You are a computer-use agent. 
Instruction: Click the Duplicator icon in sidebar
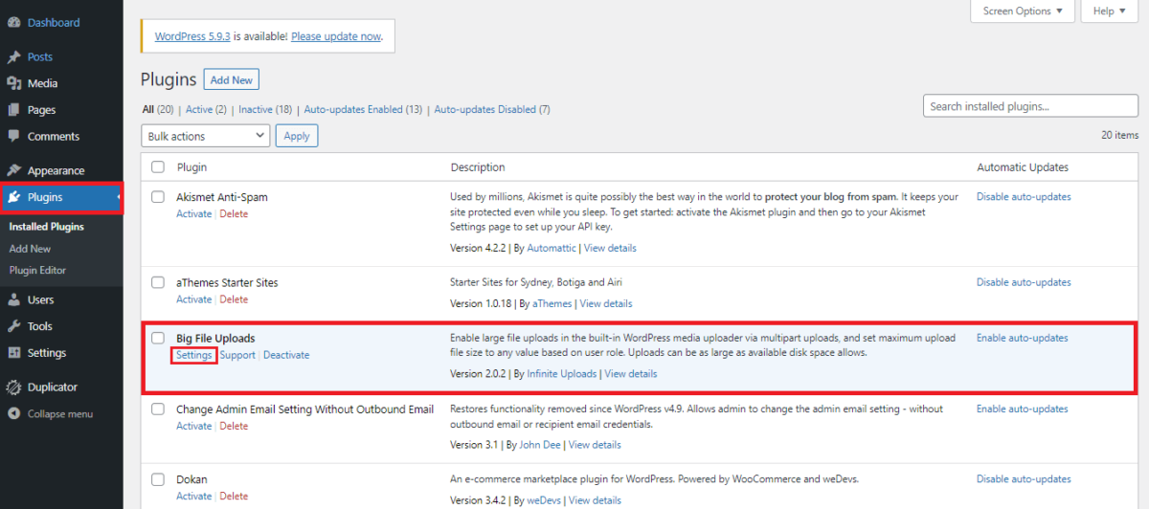[x=14, y=387]
